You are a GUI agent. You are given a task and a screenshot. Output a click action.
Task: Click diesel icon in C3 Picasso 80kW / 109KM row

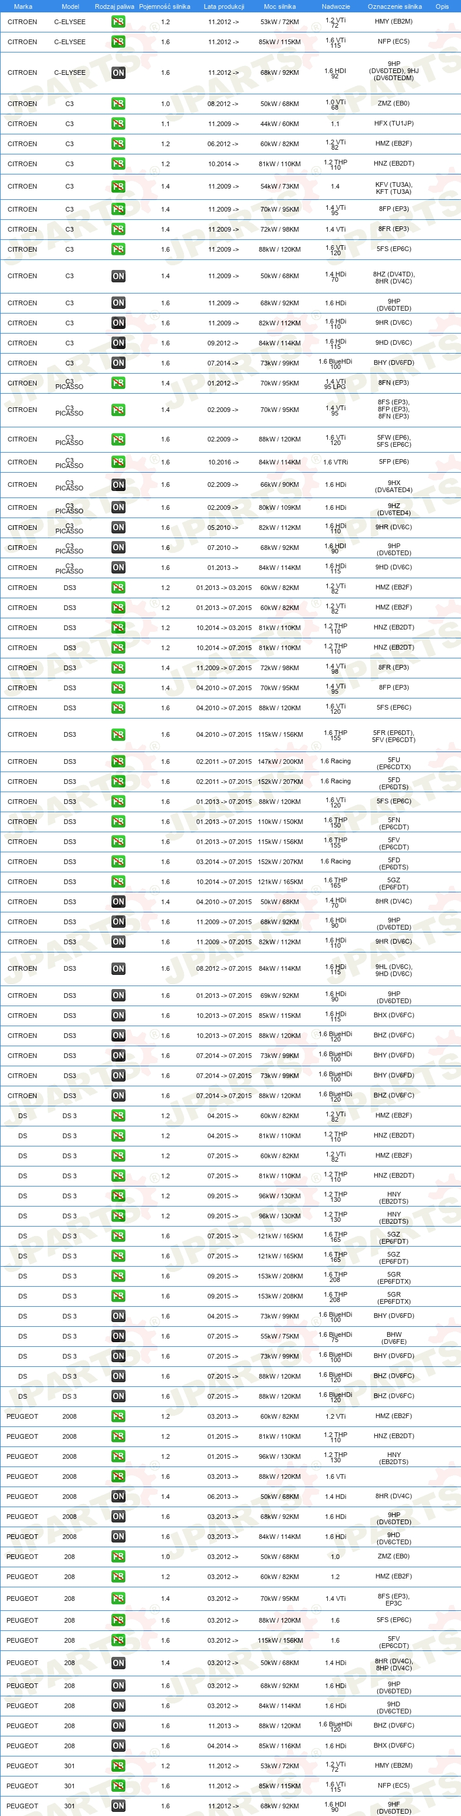point(118,507)
